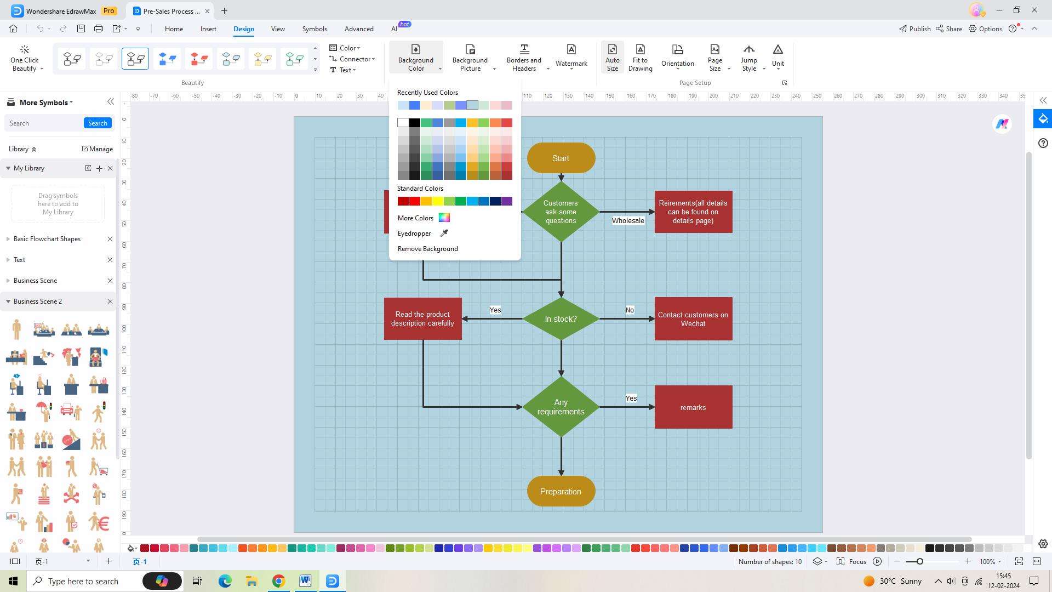Screen dimensions: 1052x592
Task: Open the AI tab
Action: click(x=394, y=29)
